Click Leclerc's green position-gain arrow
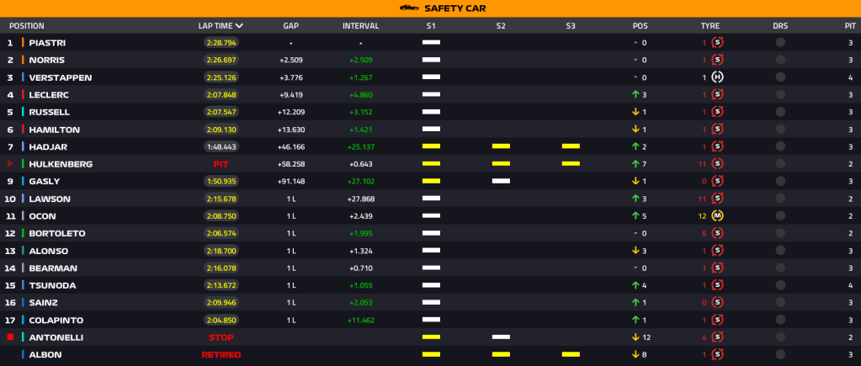861x366 pixels. point(636,94)
